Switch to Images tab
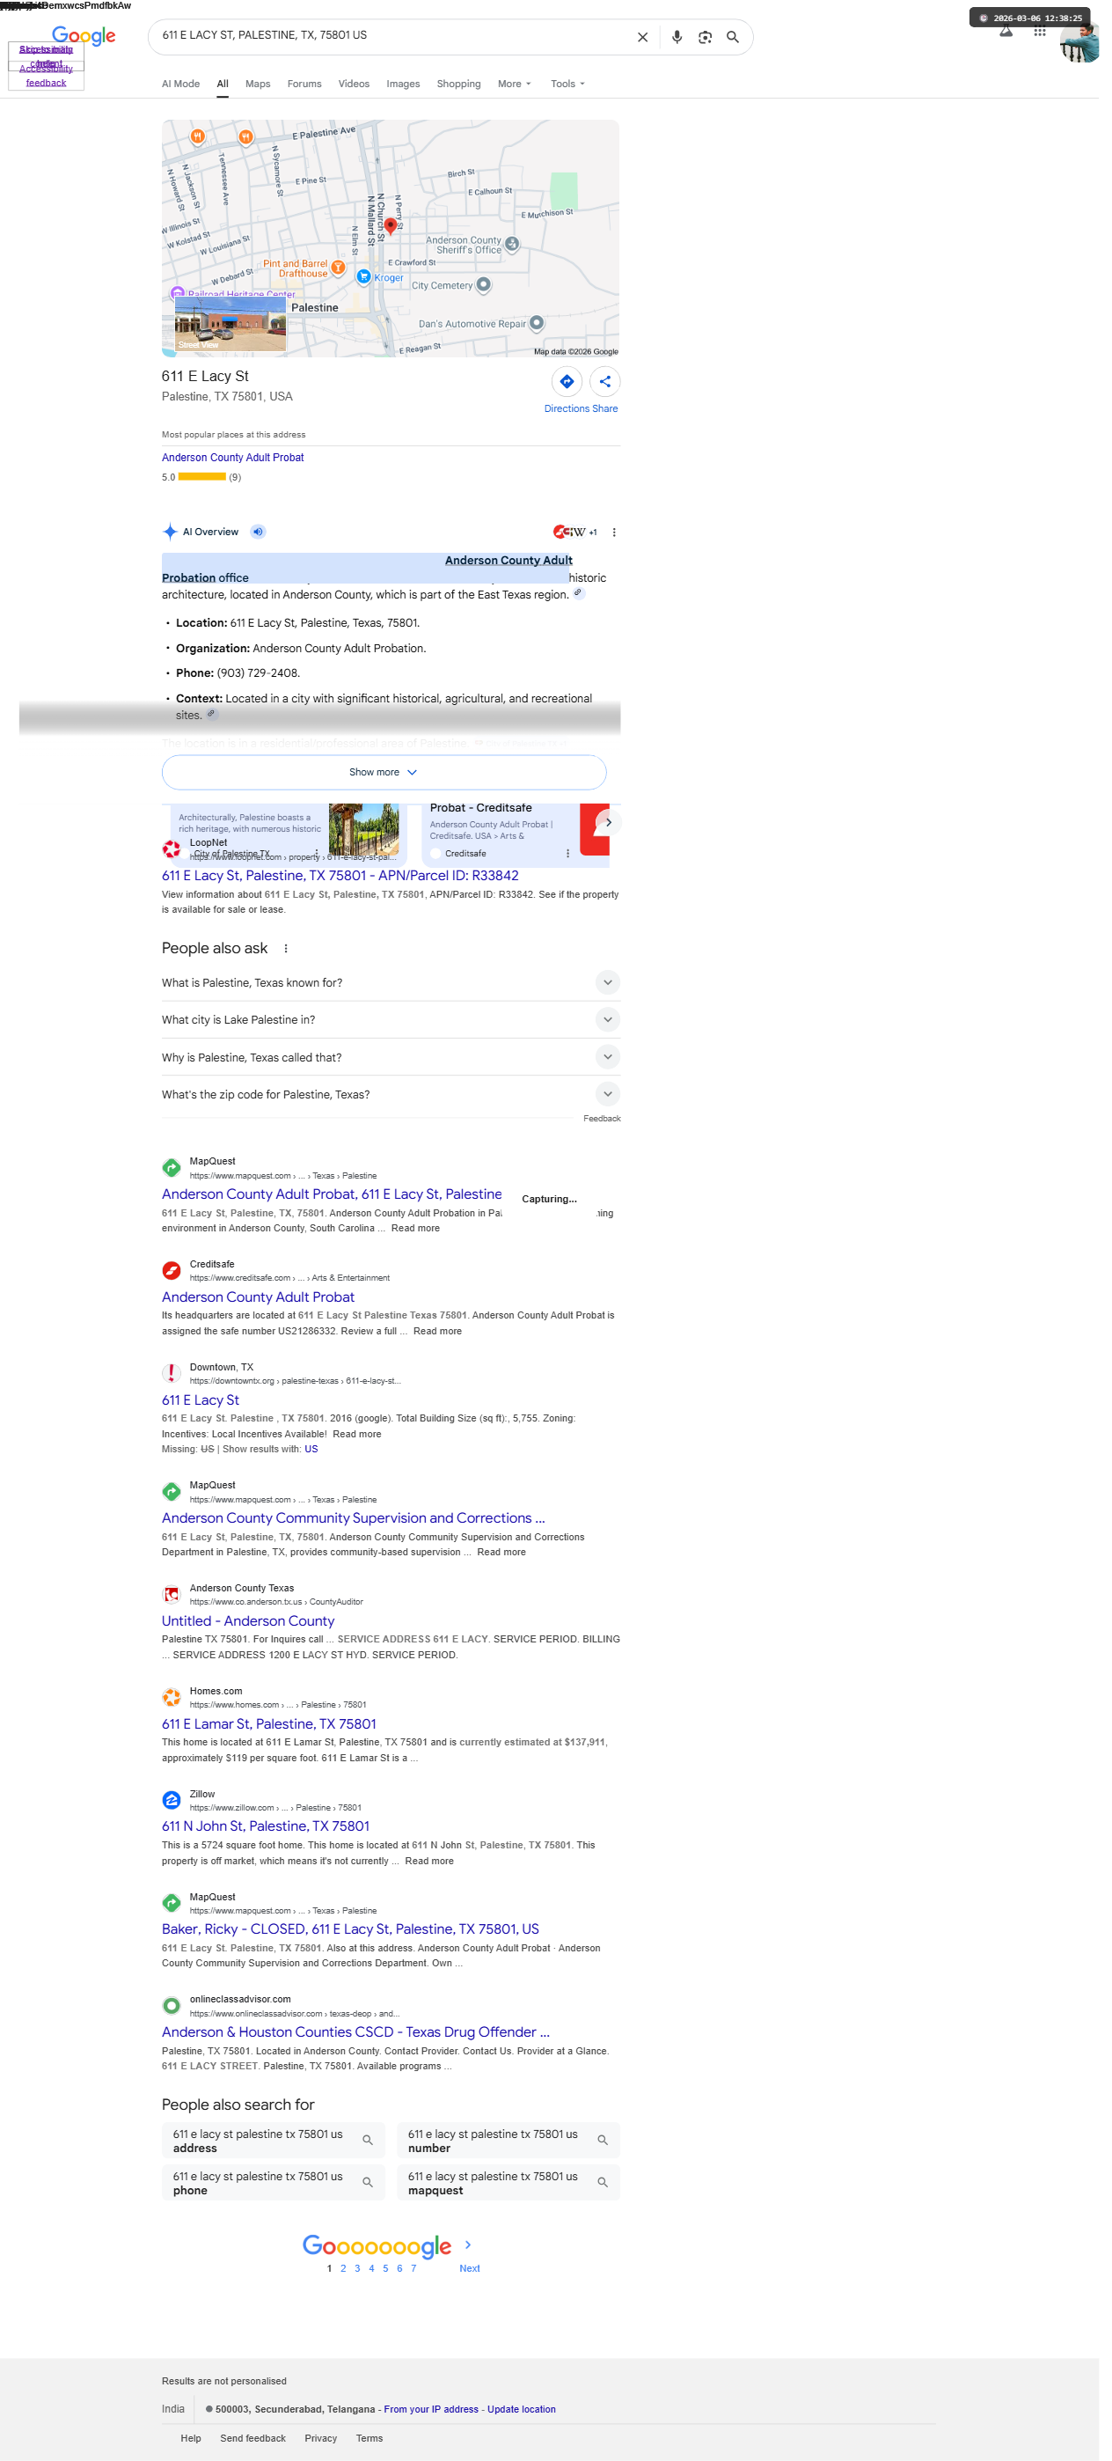Image resolution: width=1112 pixels, height=2461 pixels. 403,84
